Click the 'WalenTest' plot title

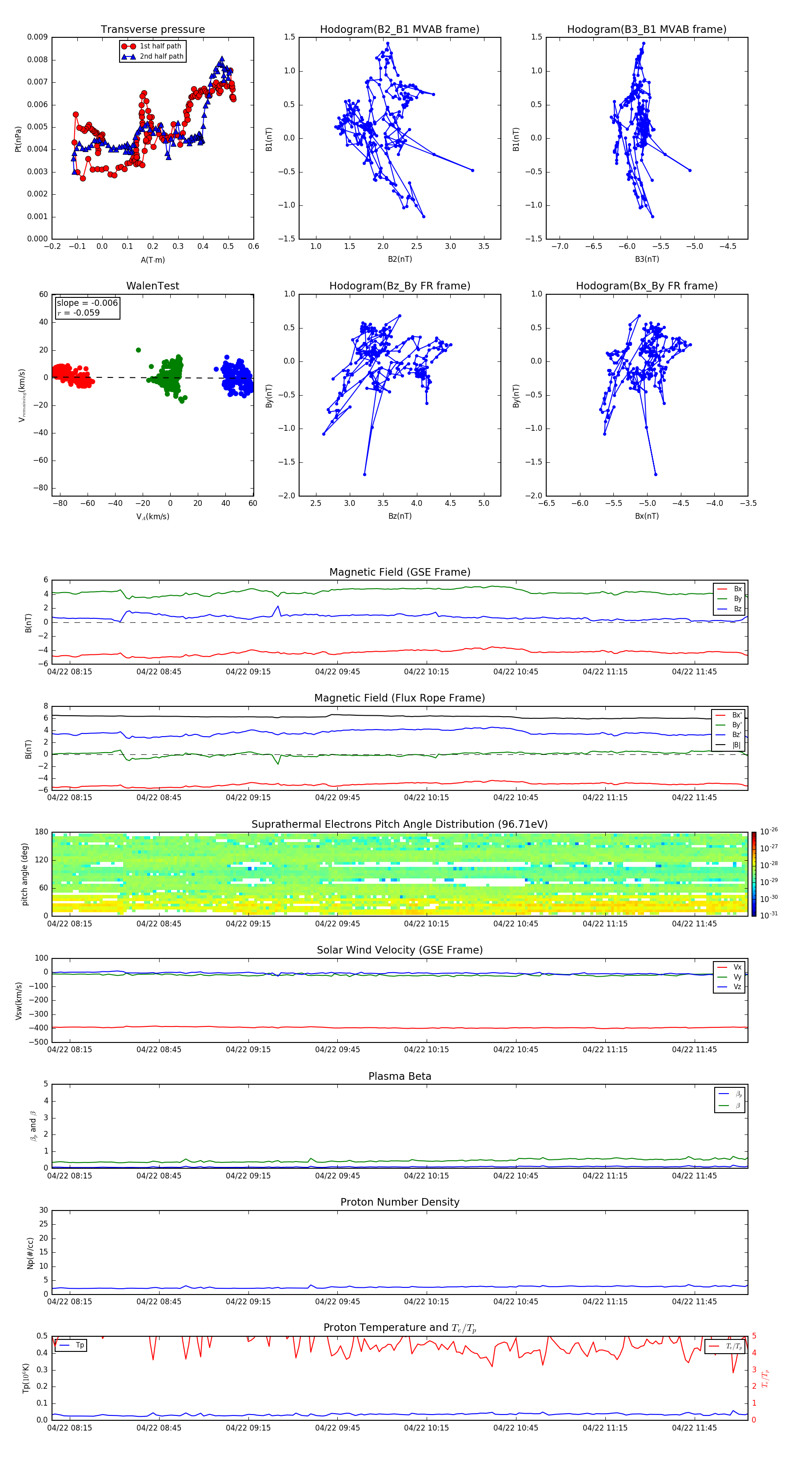tap(152, 286)
